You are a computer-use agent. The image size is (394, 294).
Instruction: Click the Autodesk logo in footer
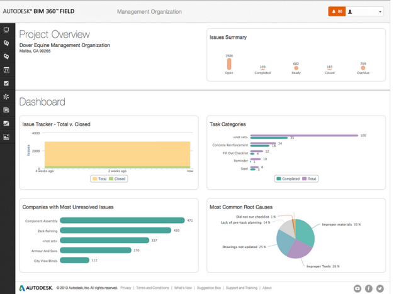click(x=36, y=288)
